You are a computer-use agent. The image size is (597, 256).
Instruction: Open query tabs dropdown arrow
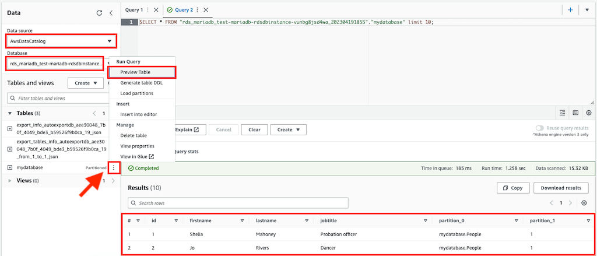click(x=587, y=10)
